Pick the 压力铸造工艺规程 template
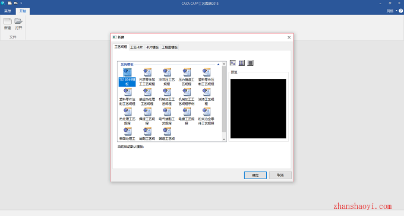404x216 pixels. coord(187,77)
